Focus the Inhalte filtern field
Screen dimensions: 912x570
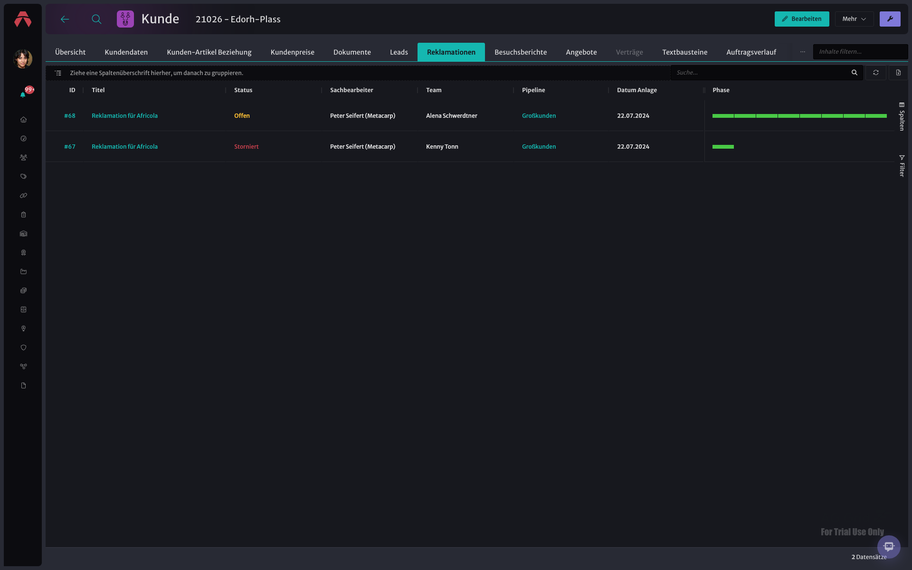tap(860, 52)
